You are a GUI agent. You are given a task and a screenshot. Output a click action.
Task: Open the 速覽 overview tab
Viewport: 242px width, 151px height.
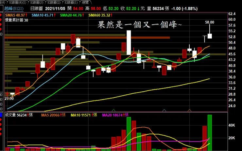point(85,2)
